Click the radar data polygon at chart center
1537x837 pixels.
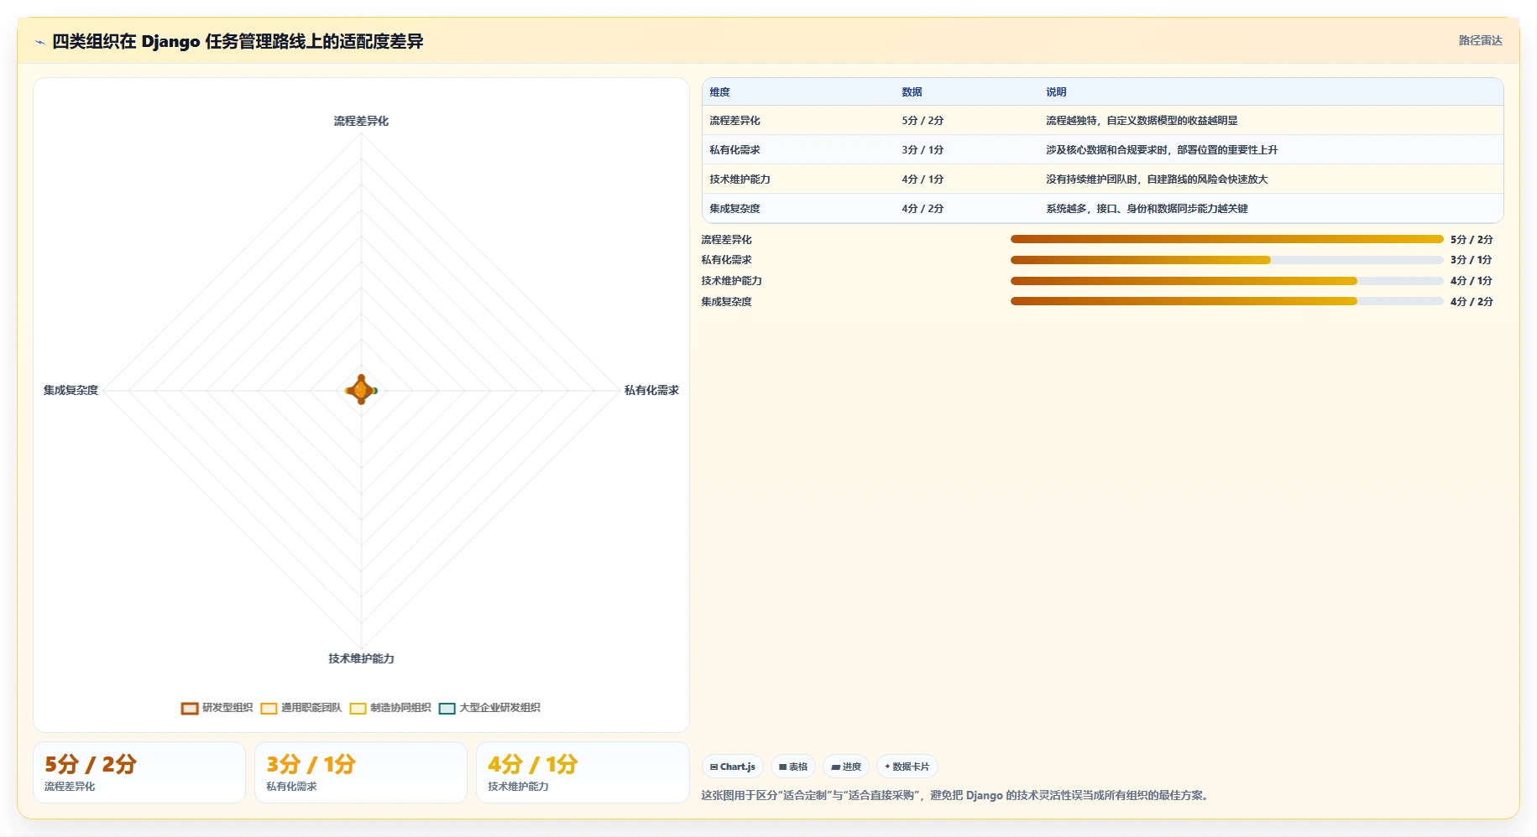coord(361,390)
